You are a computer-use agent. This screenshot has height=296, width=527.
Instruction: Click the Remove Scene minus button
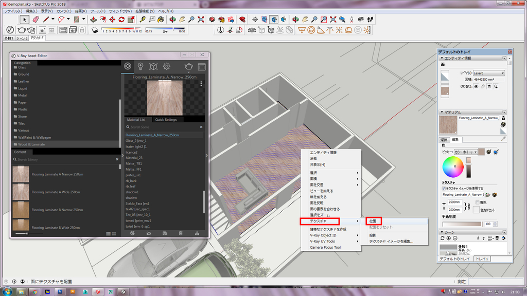tap(455, 238)
